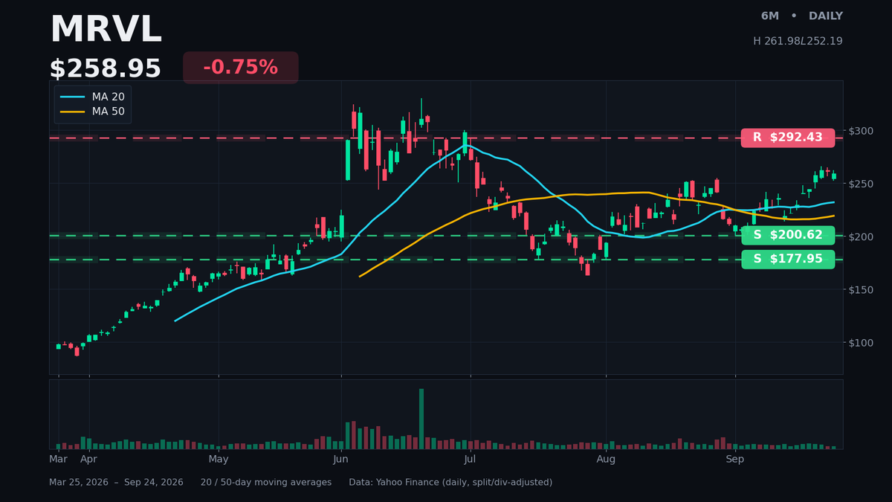Click the DAILY interval label

pos(825,16)
